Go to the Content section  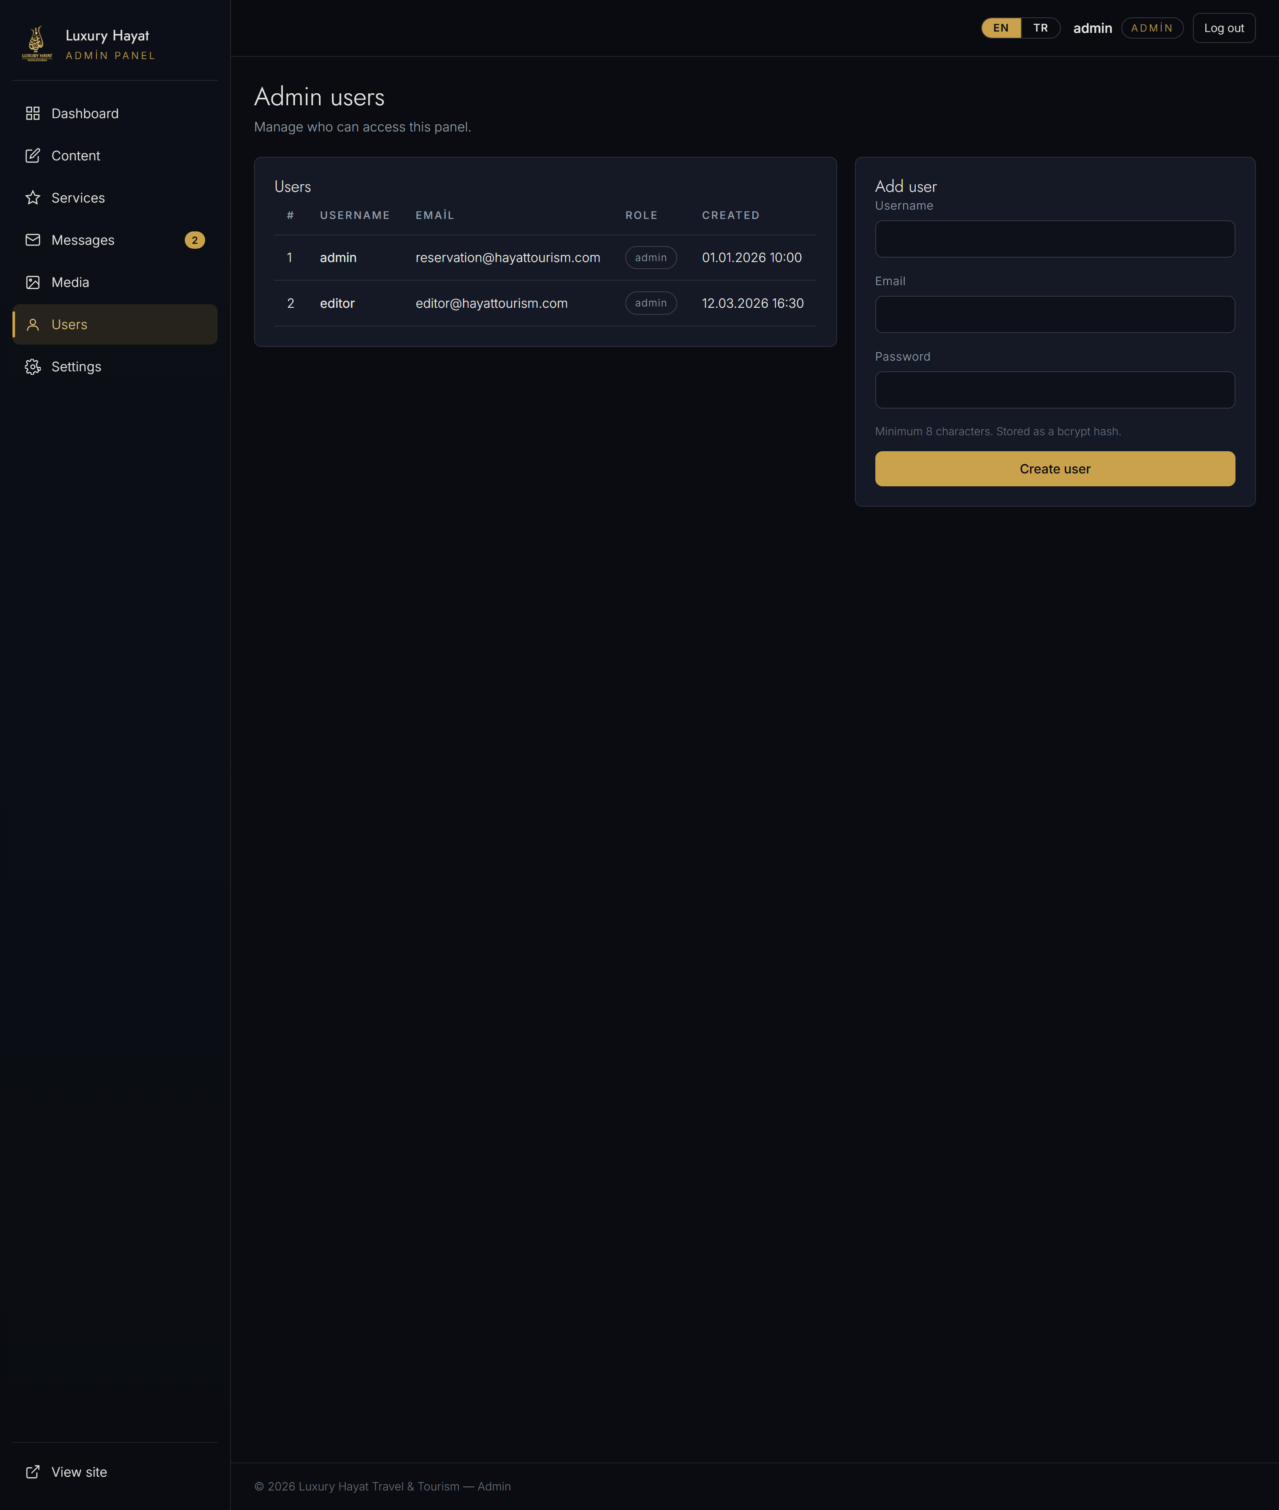pyautogui.click(x=115, y=155)
